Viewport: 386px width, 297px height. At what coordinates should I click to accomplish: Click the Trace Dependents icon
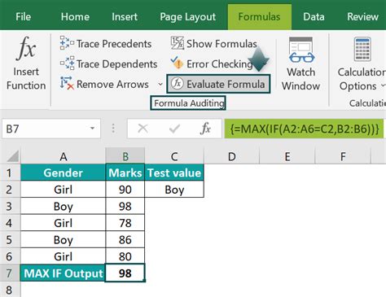(x=67, y=63)
